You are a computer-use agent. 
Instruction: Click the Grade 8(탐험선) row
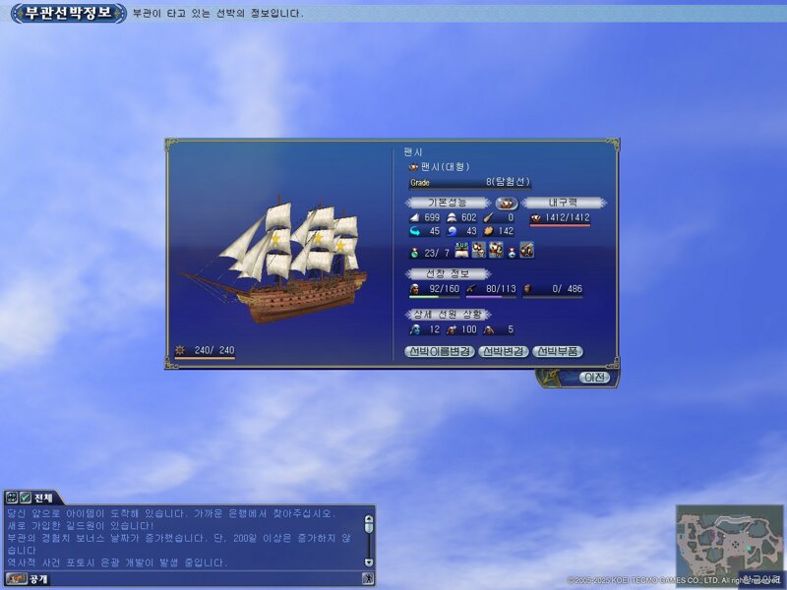(470, 183)
